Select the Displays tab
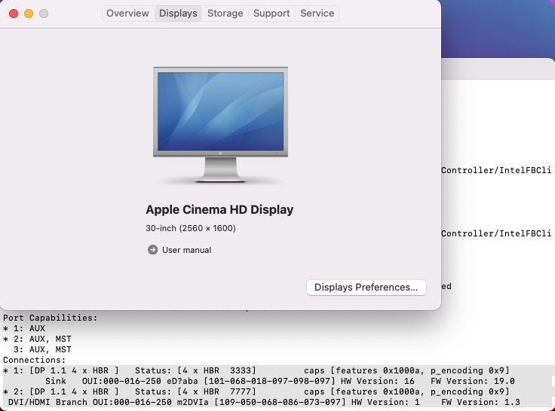The image size is (555, 411). tap(178, 14)
